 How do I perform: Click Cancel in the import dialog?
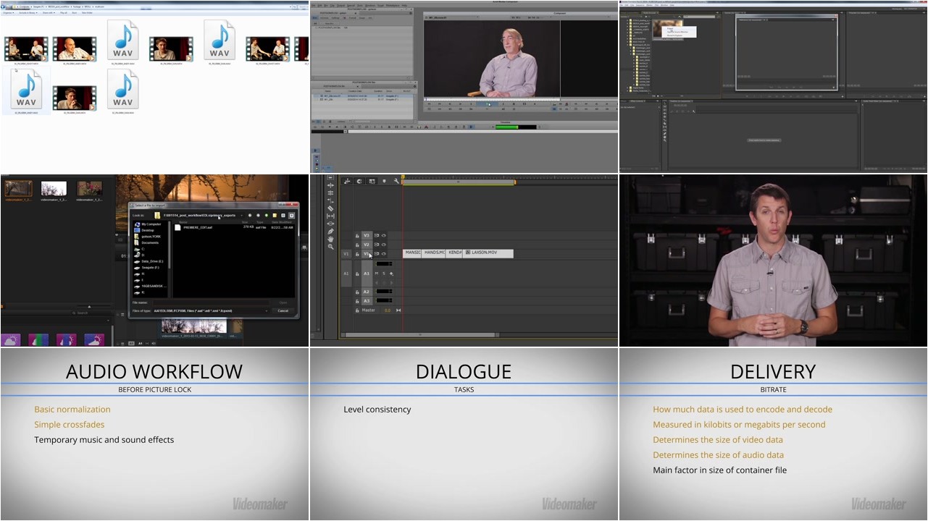(x=283, y=310)
